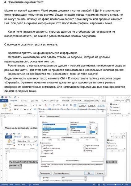Check the все прописные all caps checkbox
The height and width of the screenshot is (186, 131).
[84, 148]
